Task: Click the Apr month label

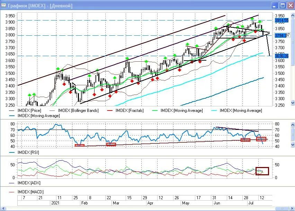Action: 150,203
